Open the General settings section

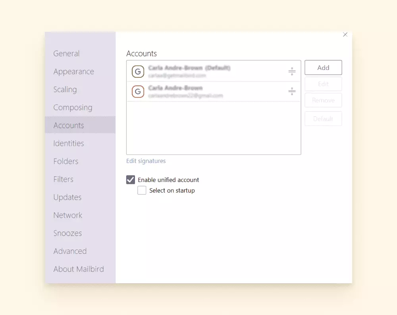tap(66, 54)
